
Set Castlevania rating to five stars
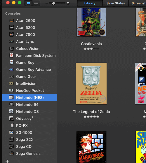coord(98,49)
